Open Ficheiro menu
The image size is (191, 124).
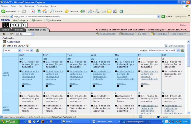[4, 6]
